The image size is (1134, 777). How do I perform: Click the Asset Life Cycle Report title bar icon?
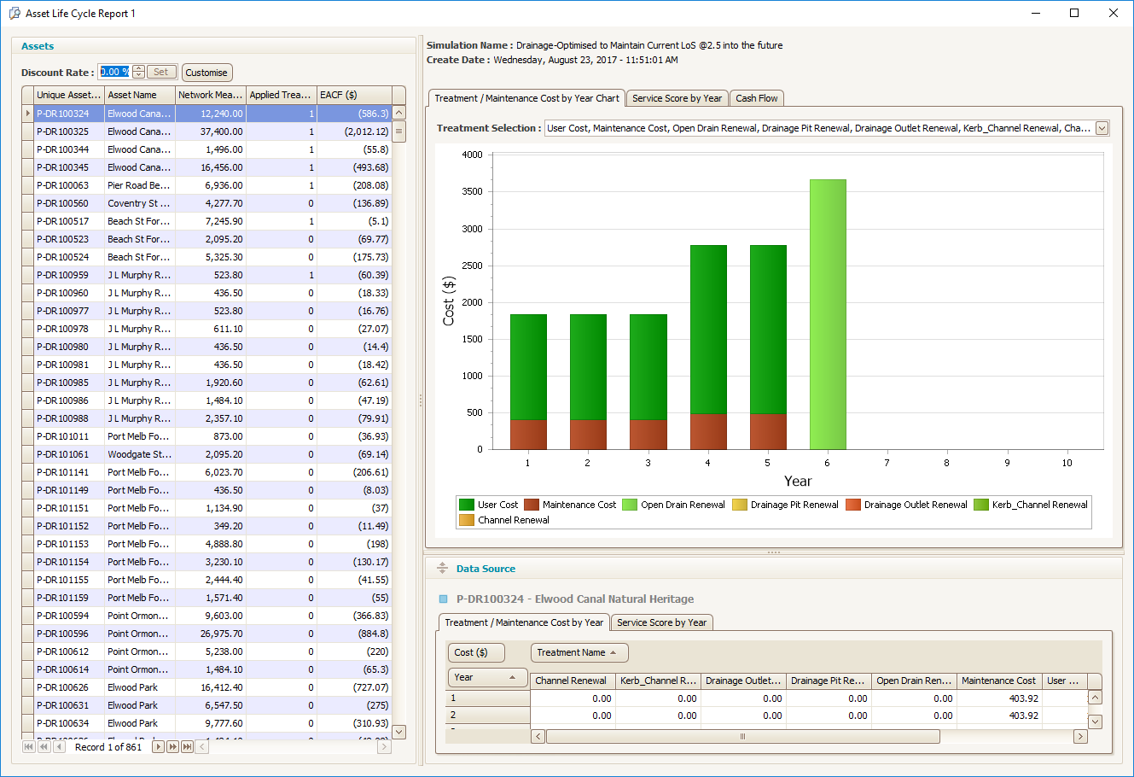pos(15,13)
